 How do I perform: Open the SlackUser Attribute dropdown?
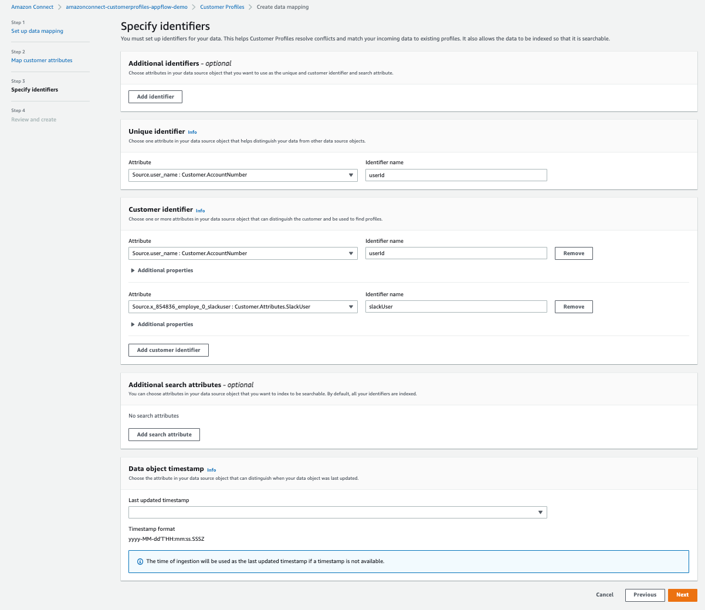click(243, 307)
